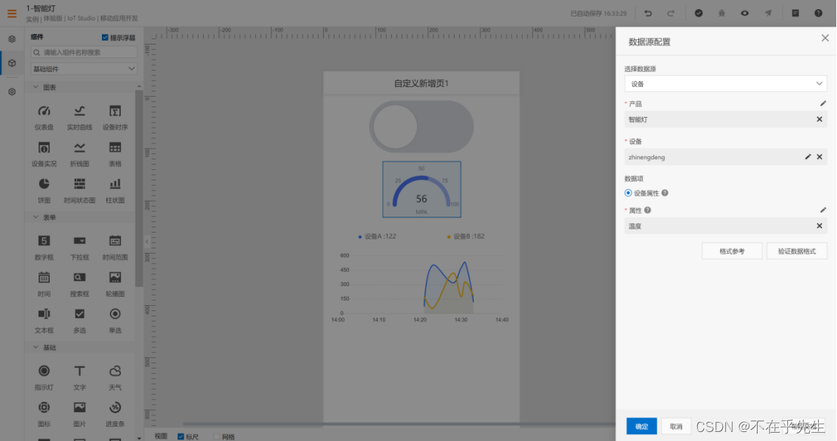This screenshot has height=441, width=837.
Task: Select the 设备属性 radio button
Action: click(629, 193)
